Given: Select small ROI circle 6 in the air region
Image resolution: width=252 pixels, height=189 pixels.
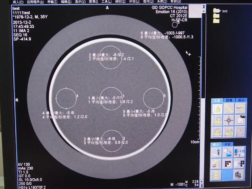Looking at the screenshot, I should (x=175, y=25).
